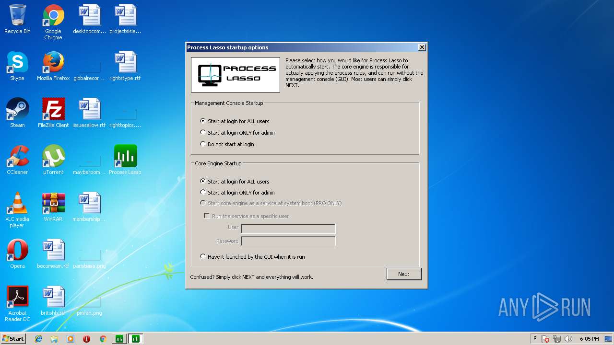Select 'Do not start at login' option

[x=227, y=144]
